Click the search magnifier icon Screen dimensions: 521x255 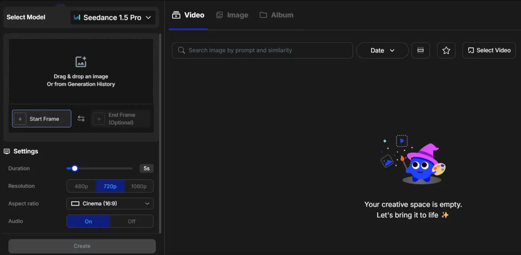(x=181, y=51)
